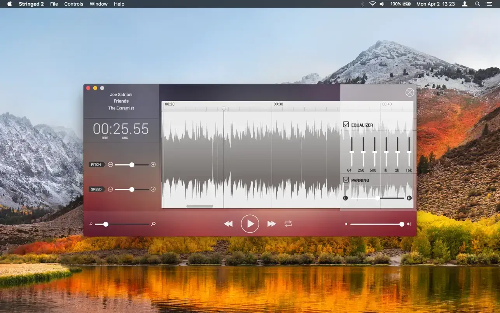Uncheck the Panning checkbox
Image resolution: width=500 pixels, height=313 pixels.
click(346, 180)
